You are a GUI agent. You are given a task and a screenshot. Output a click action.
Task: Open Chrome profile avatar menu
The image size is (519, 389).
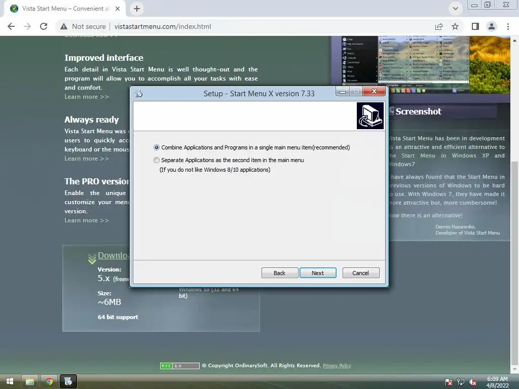tap(492, 26)
